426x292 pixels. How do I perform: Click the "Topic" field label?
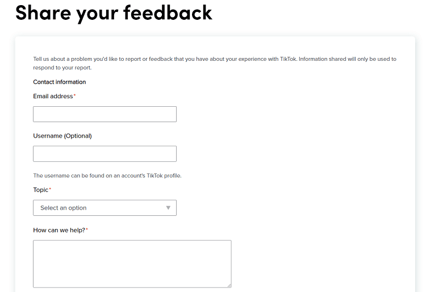[x=40, y=190]
